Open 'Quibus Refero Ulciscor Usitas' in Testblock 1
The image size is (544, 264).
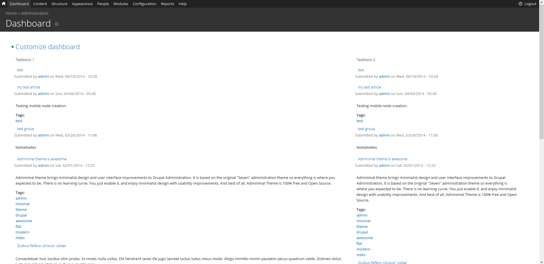[x=41, y=246]
